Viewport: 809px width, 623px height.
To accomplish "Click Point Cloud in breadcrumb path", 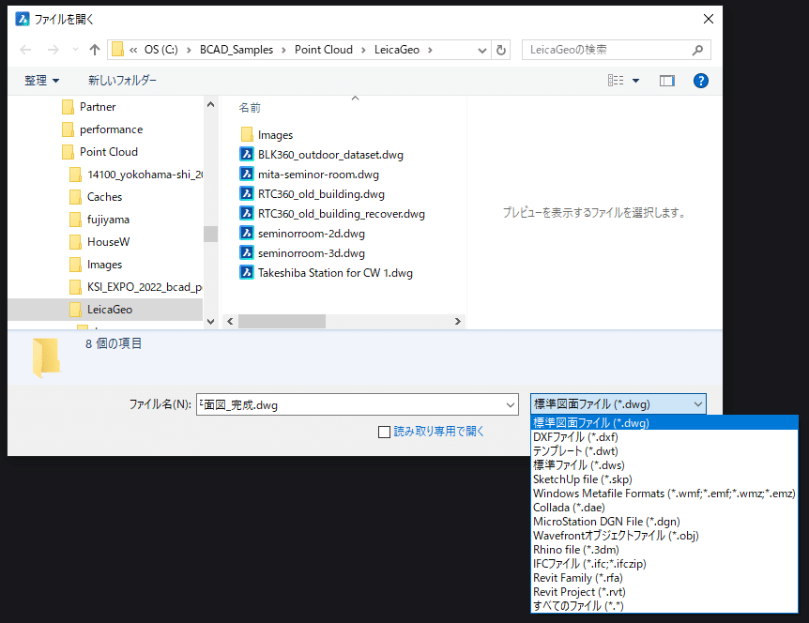I will point(324,50).
